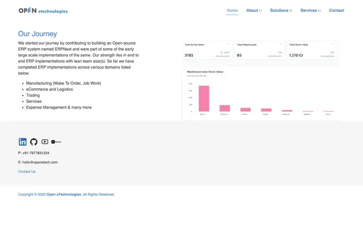
Task: Click the Total Warehouses card showing 85
Action: click(260, 50)
